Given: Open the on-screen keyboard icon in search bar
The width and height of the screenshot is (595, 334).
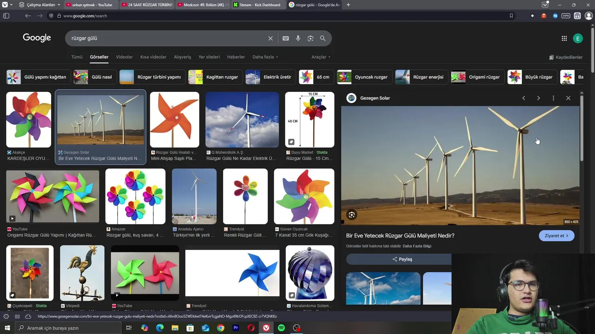Looking at the screenshot, I should 285,39.
